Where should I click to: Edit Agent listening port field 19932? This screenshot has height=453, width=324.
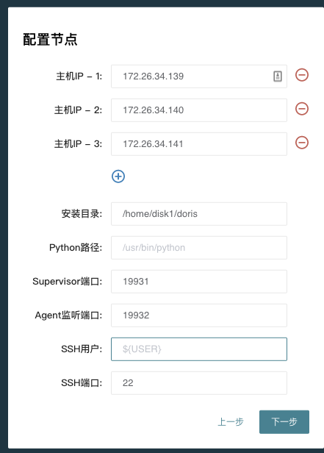(x=199, y=315)
